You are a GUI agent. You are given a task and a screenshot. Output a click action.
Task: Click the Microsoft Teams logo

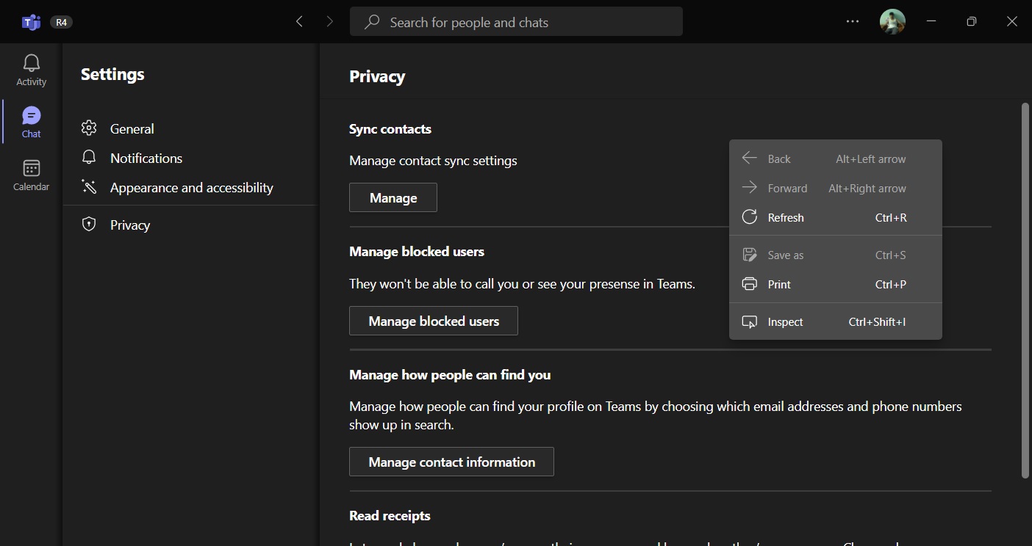[x=31, y=22]
